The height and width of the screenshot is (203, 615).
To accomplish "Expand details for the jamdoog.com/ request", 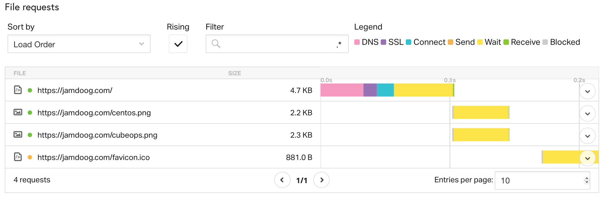I will 587,92.
